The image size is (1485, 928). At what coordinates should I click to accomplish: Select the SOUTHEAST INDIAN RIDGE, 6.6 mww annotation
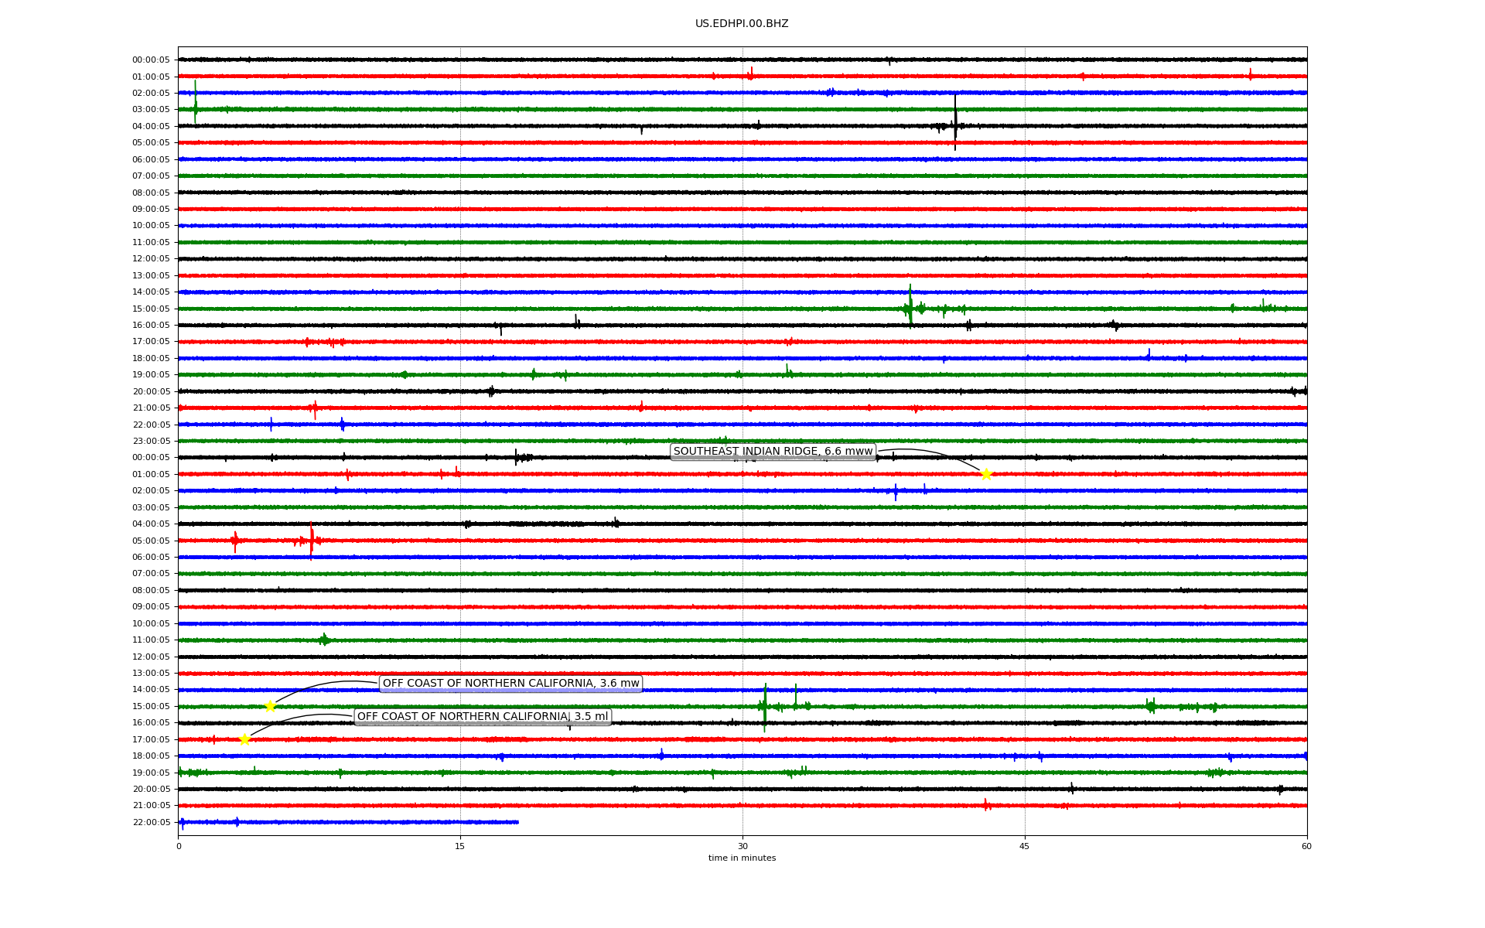(x=773, y=452)
